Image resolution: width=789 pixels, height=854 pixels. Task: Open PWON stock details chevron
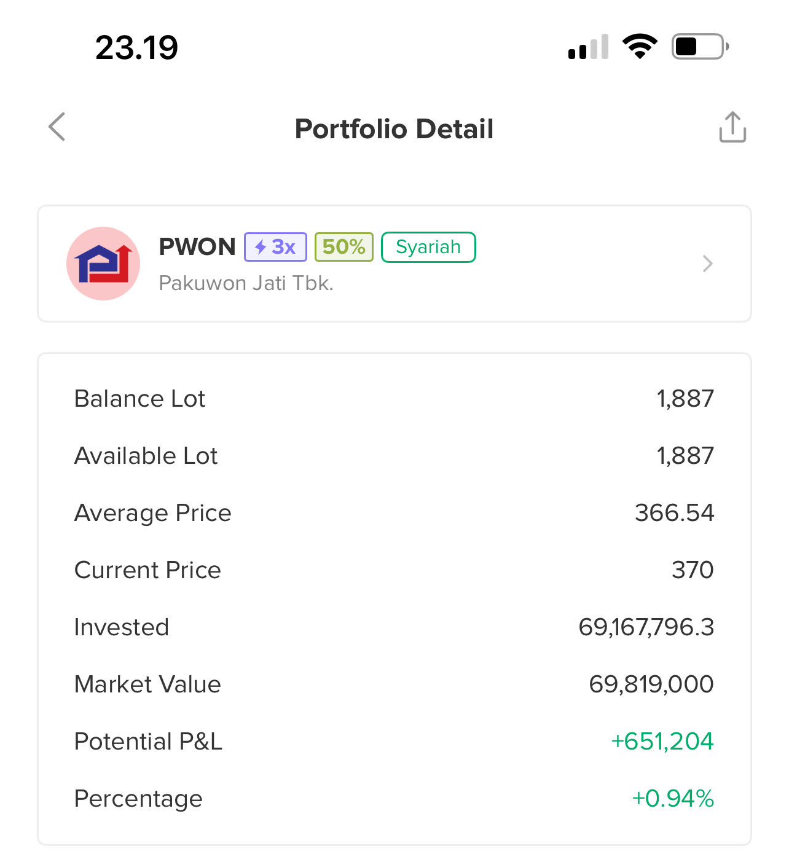[x=707, y=264]
